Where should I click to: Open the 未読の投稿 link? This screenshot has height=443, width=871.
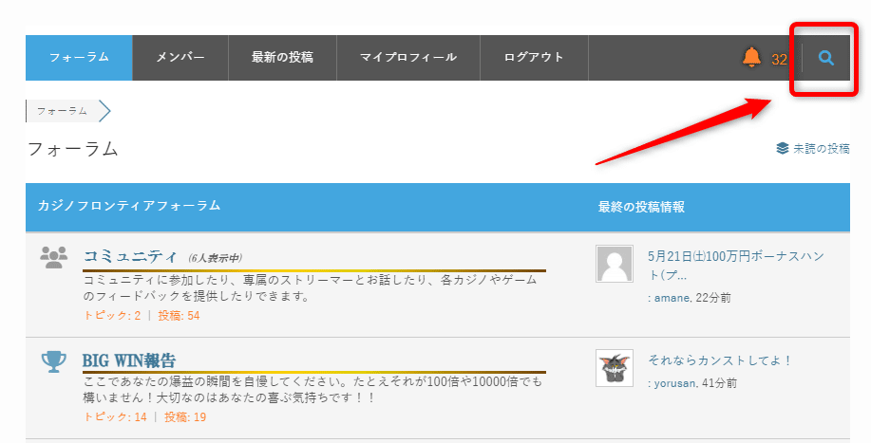pos(821,149)
